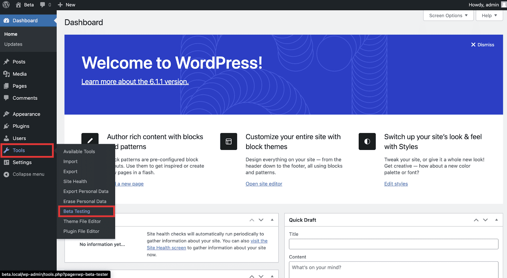Move Site Health widget up
This screenshot has width=507, height=278.
252,220
